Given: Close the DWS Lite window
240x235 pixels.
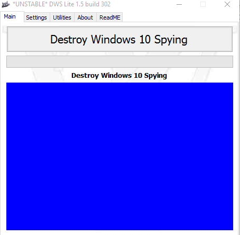Looking at the screenshot, I should 227,4.
